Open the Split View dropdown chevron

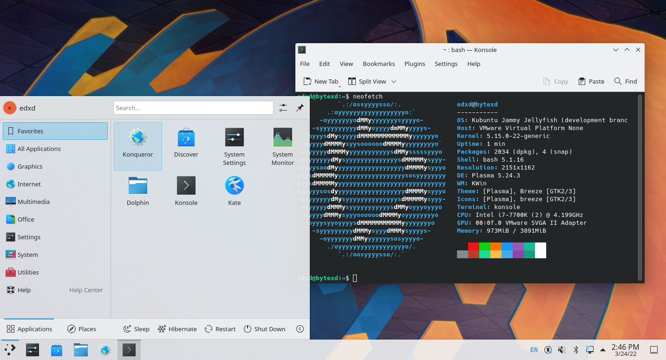click(x=394, y=81)
